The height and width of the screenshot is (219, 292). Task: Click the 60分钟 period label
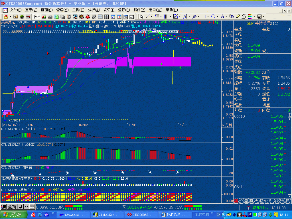tap(227, 125)
